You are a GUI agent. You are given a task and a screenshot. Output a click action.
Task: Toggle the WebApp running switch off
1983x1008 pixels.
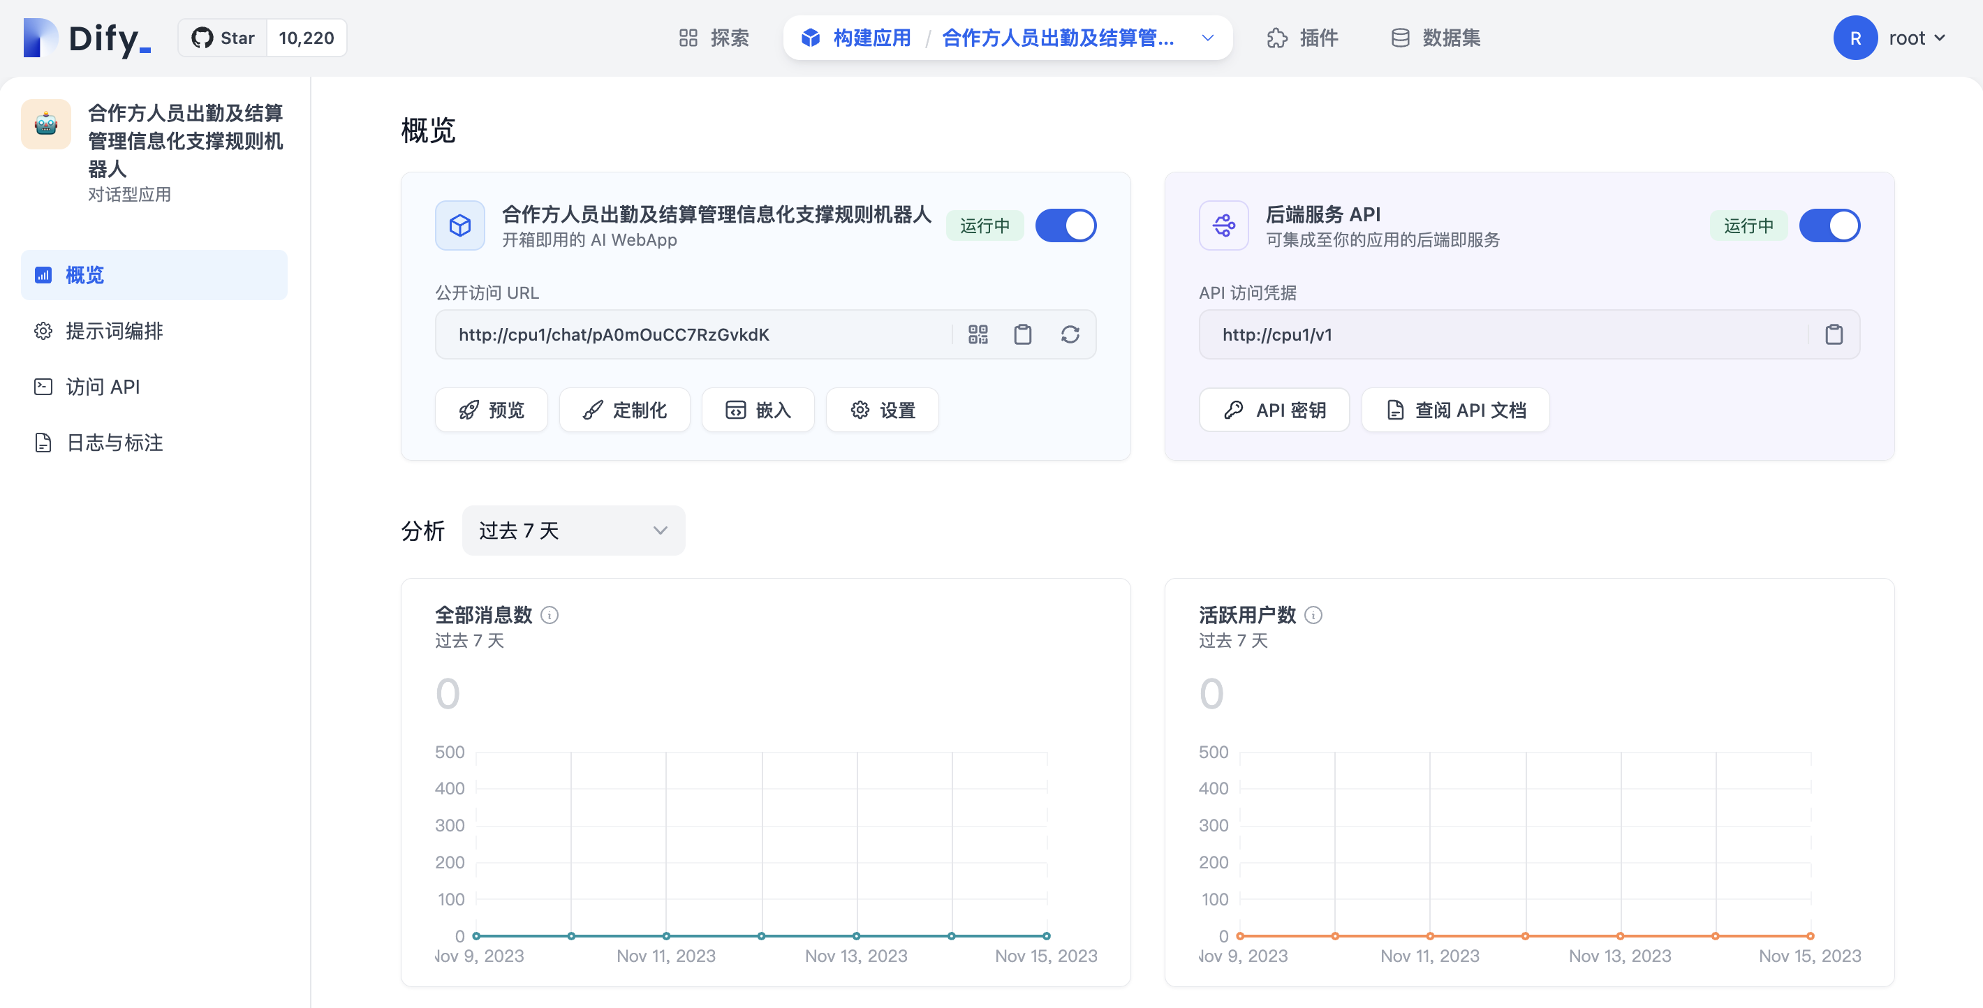[1066, 225]
